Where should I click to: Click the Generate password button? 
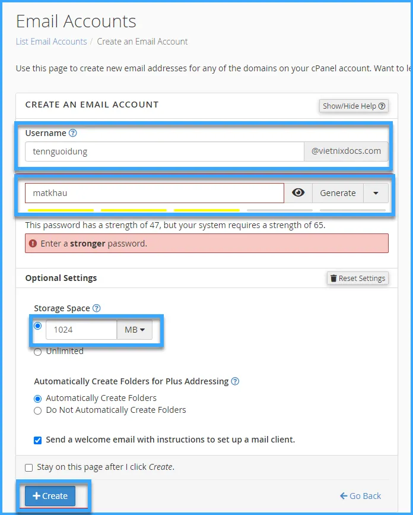click(338, 193)
